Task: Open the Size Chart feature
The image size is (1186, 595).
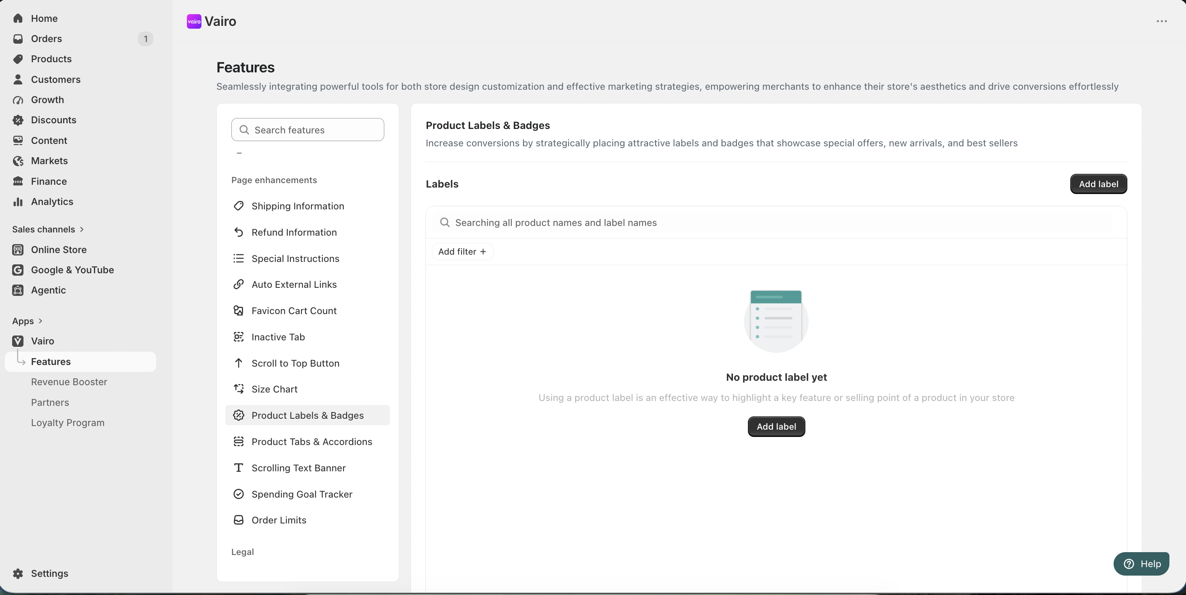Action: (307, 389)
